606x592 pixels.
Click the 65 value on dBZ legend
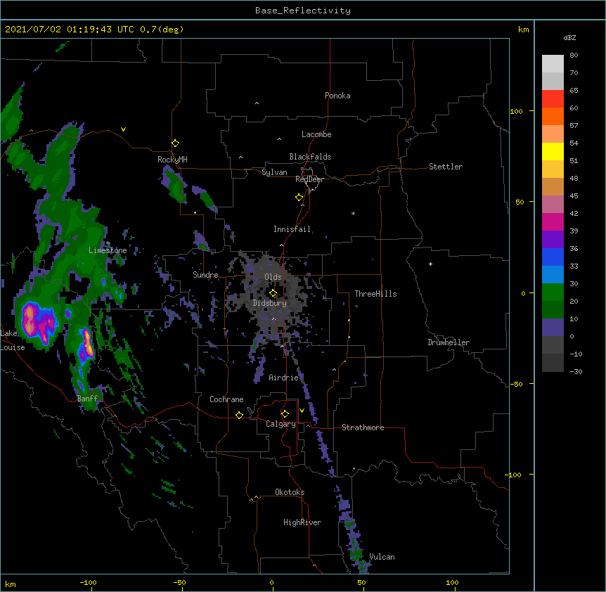(574, 91)
